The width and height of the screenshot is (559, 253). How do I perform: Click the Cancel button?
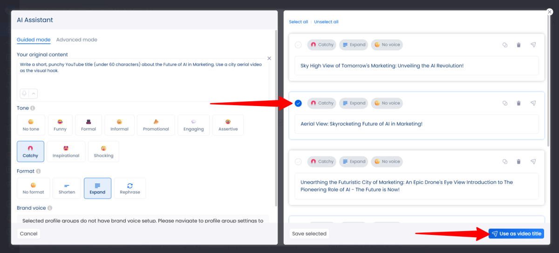[28, 233]
